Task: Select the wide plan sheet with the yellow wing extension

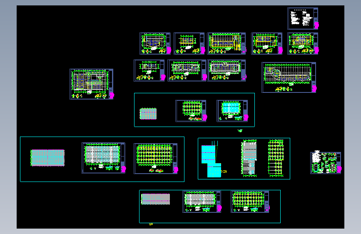Action: tap(227, 44)
